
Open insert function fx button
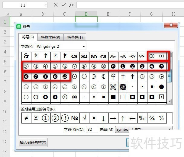point(72,5)
